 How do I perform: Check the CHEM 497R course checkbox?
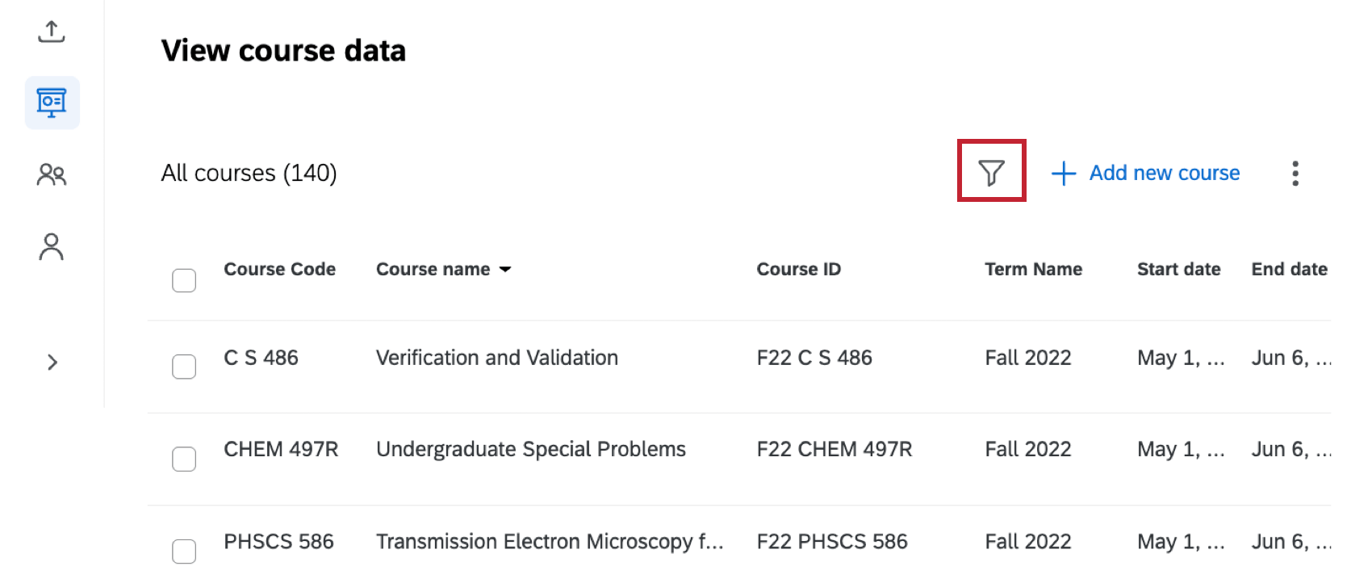184,459
